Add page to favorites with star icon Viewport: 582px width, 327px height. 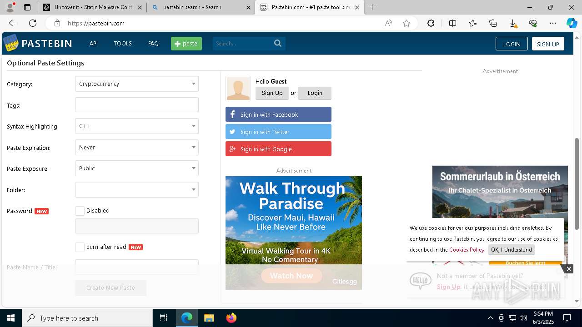[x=406, y=23]
